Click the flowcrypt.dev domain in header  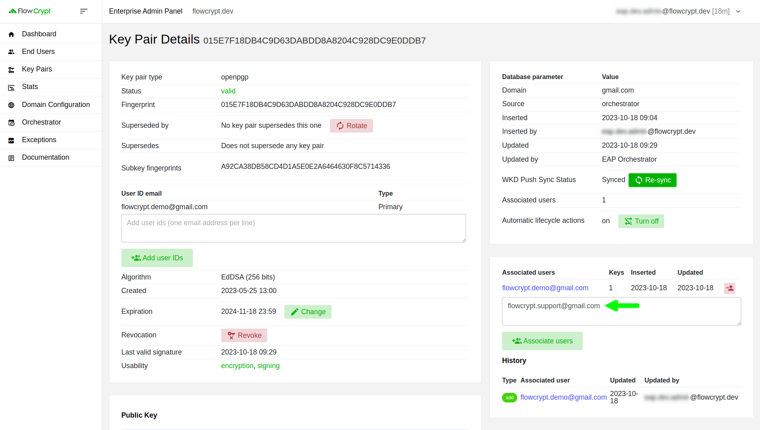click(x=212, y=11)
